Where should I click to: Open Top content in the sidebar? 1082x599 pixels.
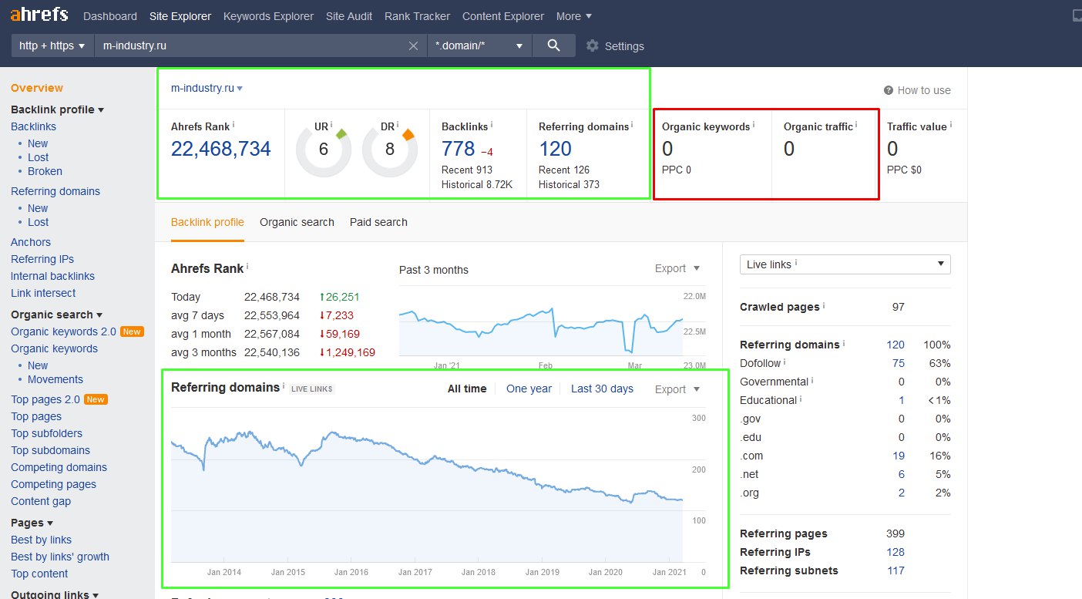coord(39,574)
